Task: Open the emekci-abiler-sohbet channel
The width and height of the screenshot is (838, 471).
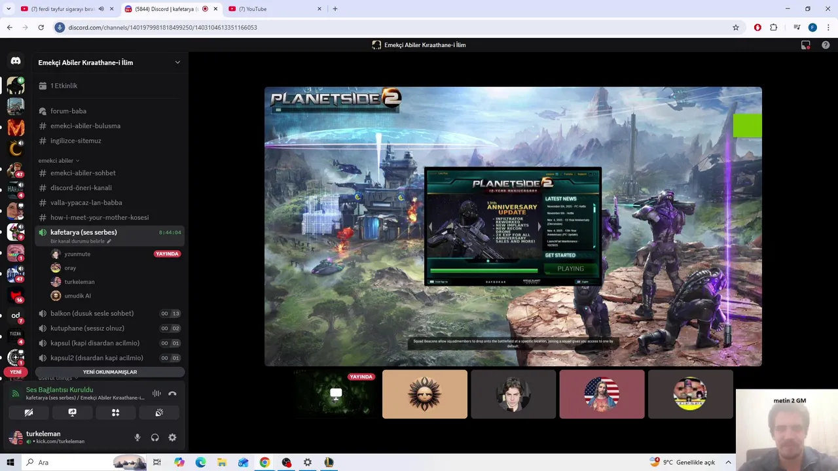Action: [109, 173]
